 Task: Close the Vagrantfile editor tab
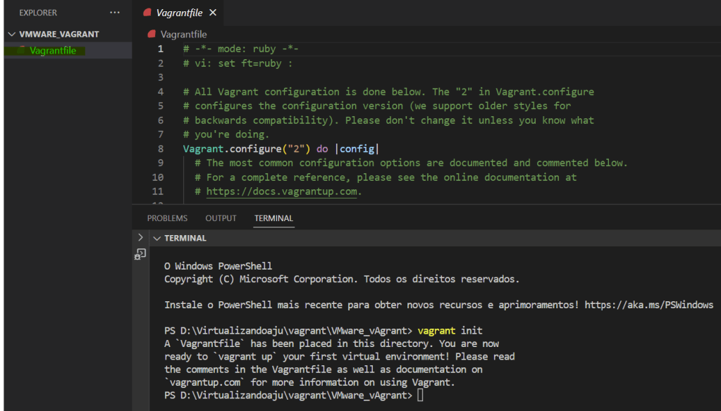tap(213, 13)
